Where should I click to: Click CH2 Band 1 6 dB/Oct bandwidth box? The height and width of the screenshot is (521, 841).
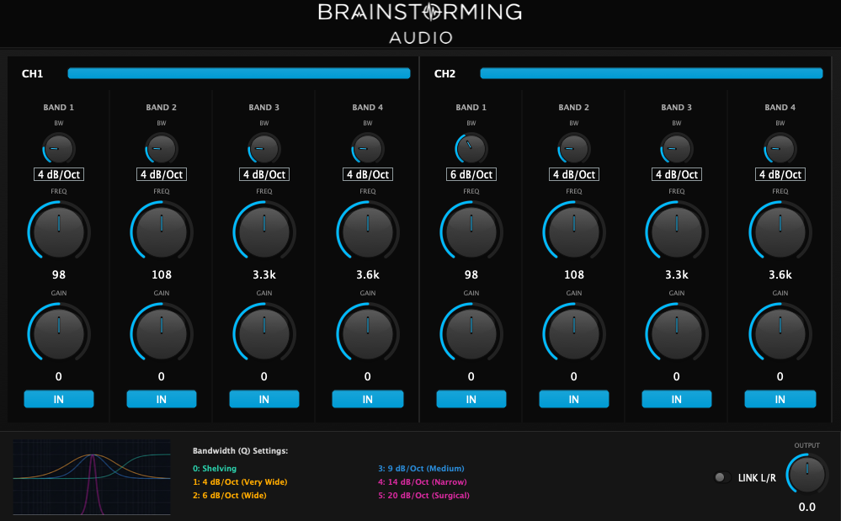471,174
